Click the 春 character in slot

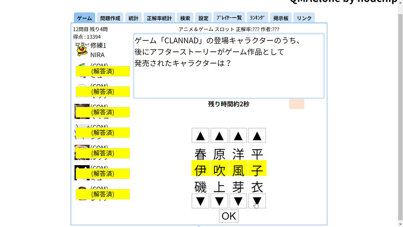[201, 154]
